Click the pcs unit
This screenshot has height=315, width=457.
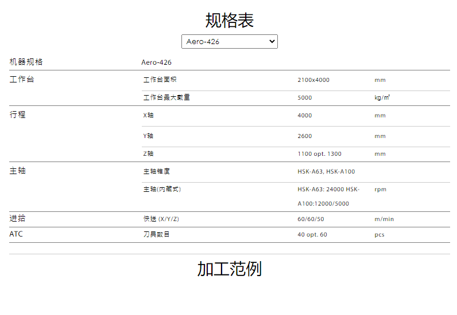[379, 235]
